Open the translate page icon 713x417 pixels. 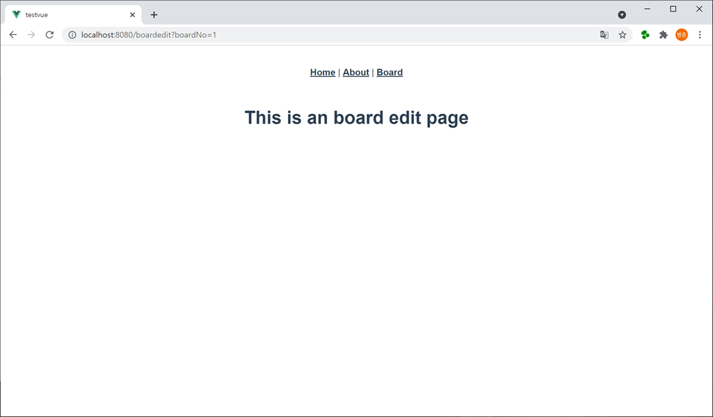tap(604, 34)
